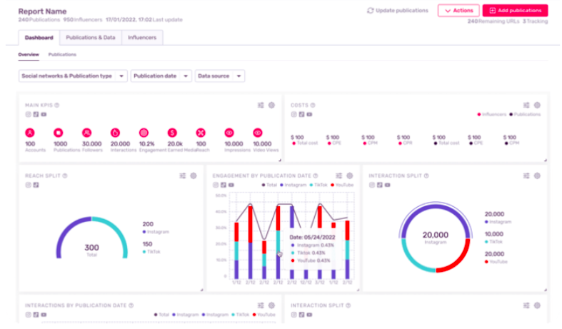Viewport: 562px width, 329px height.
Task: Click filter sliders icon in Costs panel
Action: (526, 105)
